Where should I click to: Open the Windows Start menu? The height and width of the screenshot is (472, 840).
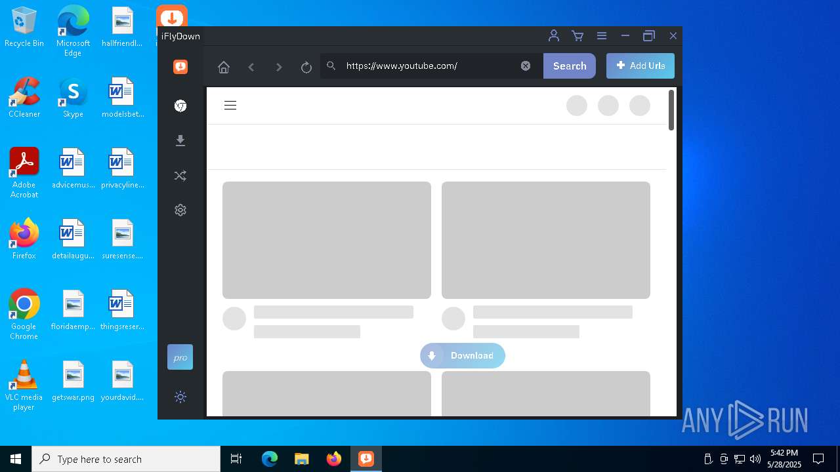click(16, 459)
